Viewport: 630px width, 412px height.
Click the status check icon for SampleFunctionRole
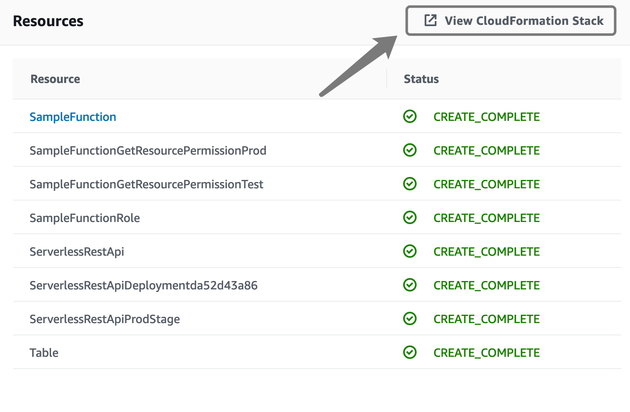pyautogui.click(x=410, y=217)
